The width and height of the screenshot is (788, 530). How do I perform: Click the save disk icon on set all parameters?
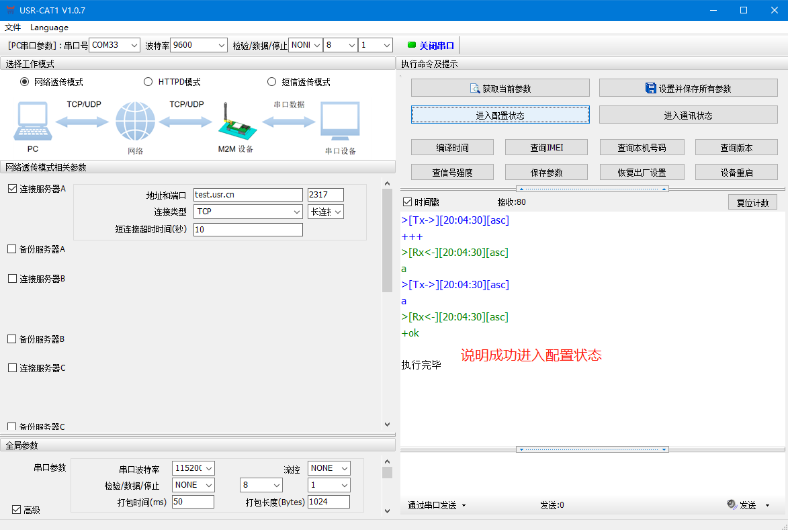coord(650,89)
